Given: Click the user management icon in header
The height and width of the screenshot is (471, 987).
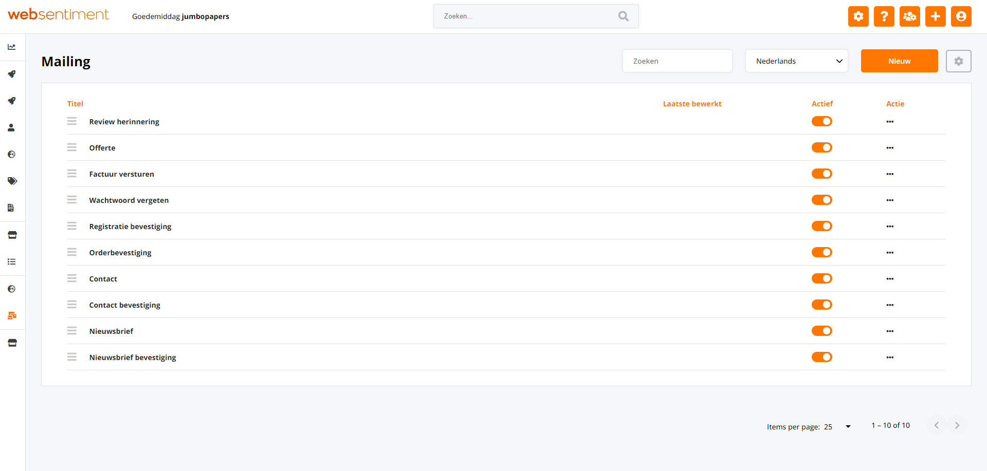Looking at the screenshot, I should (x=909, y=16).
